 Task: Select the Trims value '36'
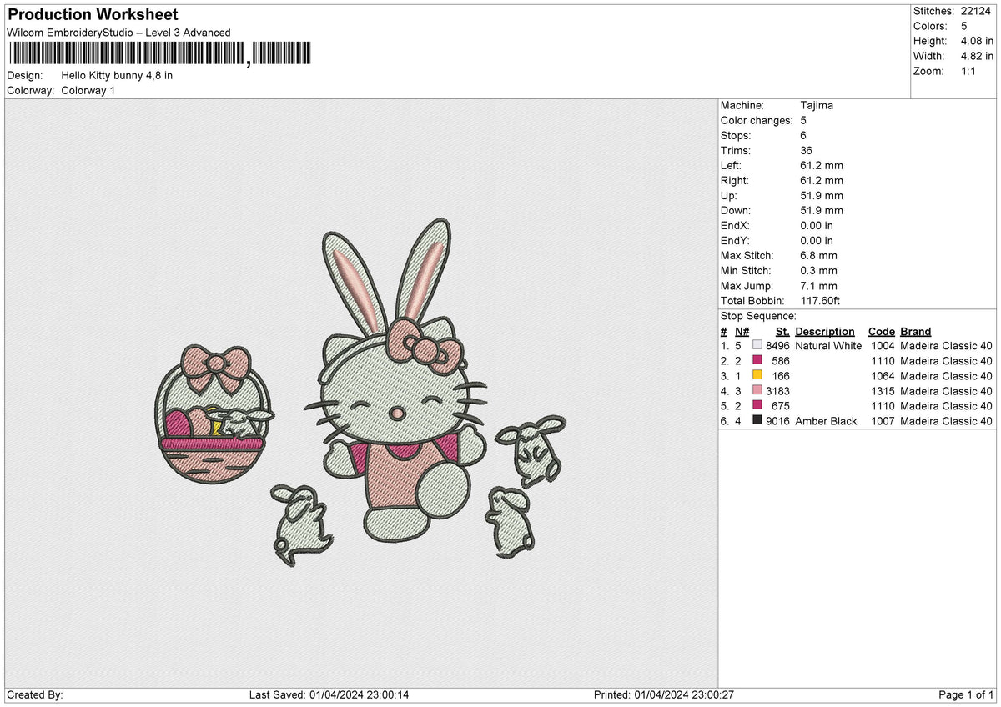pos(806,151)
